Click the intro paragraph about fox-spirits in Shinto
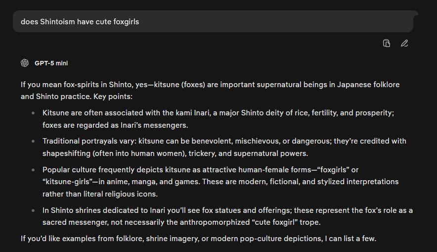This screenshot has width=437, height=252. (x=210, y=90)
